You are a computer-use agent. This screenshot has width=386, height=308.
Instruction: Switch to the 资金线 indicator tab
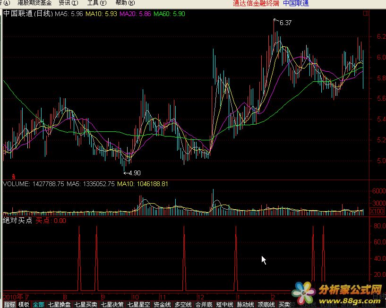click(162, 305)
